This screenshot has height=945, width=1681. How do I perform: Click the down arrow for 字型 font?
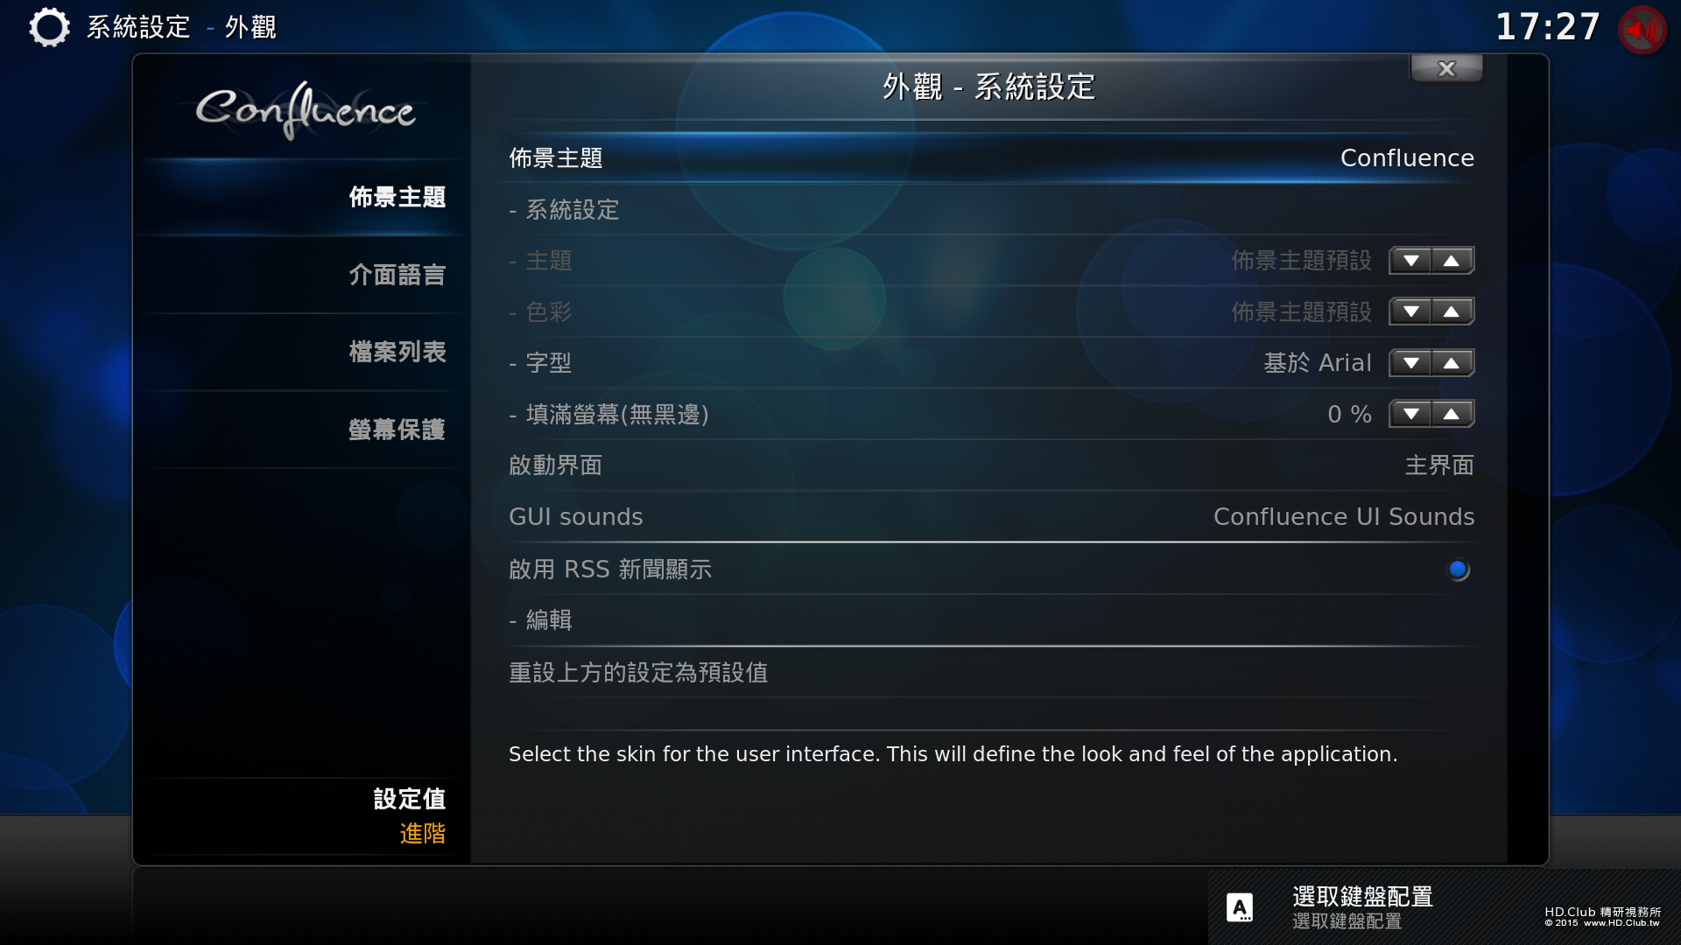point(1410,363)
